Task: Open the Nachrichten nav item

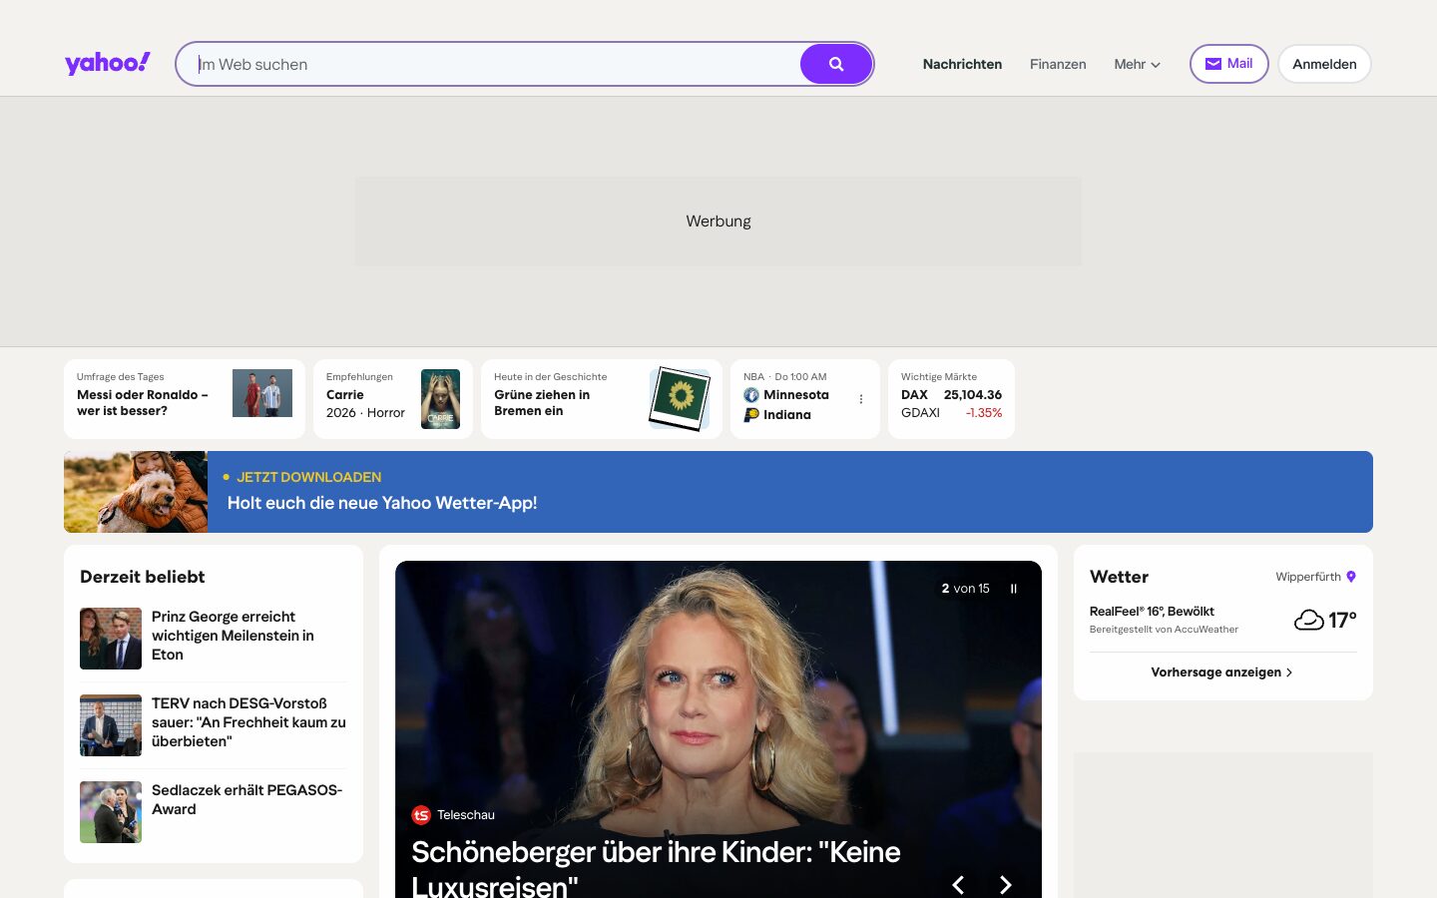Action: coord(962,64)
